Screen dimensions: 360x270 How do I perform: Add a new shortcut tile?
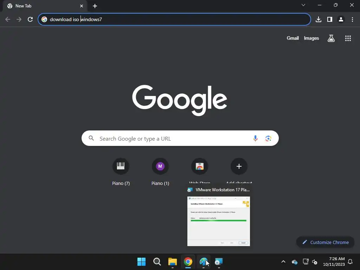pos(239,171)
